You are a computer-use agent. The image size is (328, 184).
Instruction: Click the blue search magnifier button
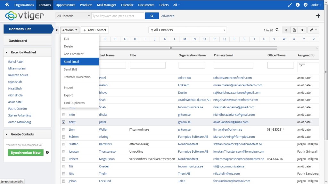[x=152, y=16]
